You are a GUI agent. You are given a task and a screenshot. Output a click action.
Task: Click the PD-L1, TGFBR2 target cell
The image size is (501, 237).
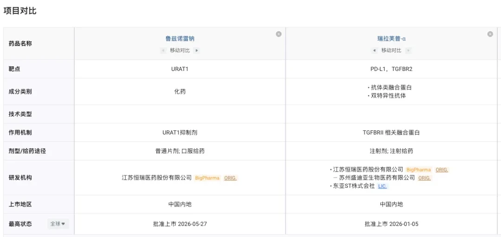point(392,69)
